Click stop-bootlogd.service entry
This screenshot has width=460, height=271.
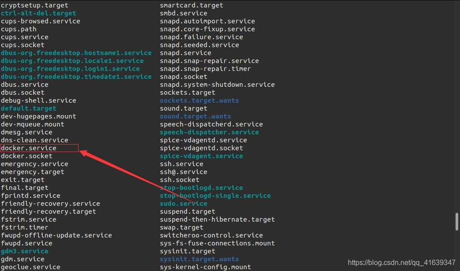(x=202, y=188)
